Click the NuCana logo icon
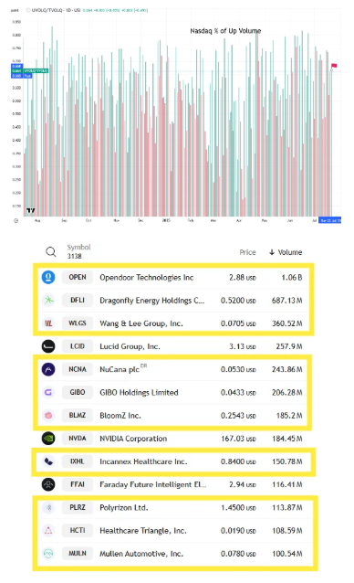The width and height of the screenshot is (354, 583). 48,369
